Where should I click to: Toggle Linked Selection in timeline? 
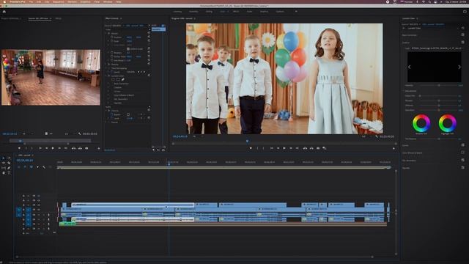(x=31, y=167)
